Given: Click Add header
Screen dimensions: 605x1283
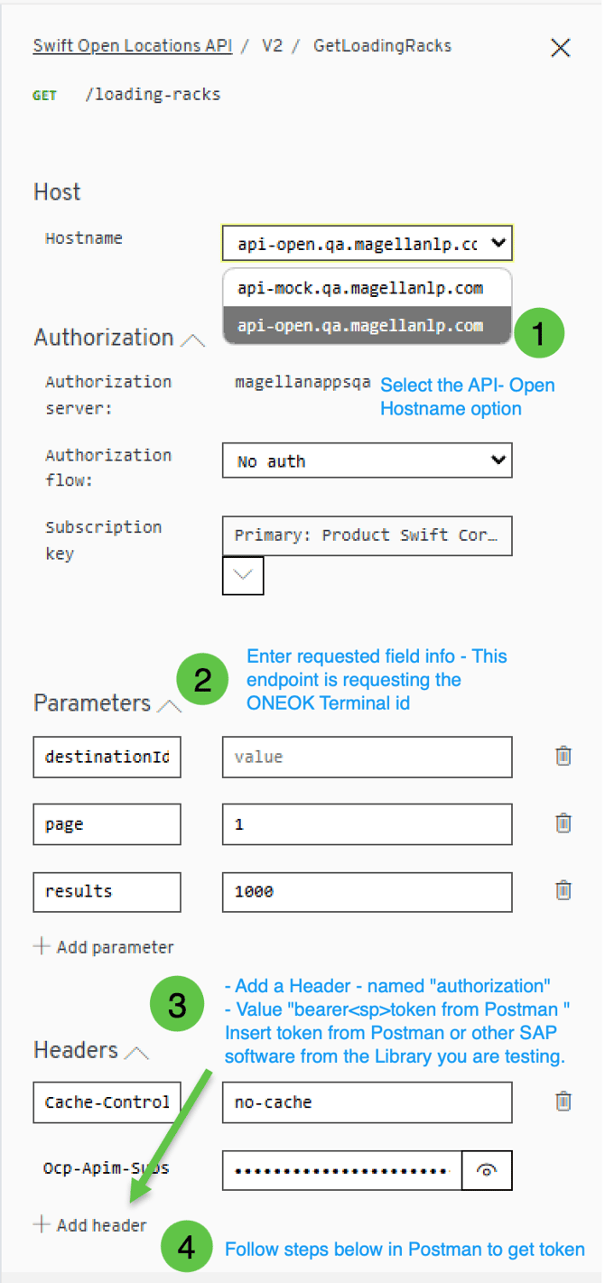Looking at the screenshot, I should (x=90, y=1225).
